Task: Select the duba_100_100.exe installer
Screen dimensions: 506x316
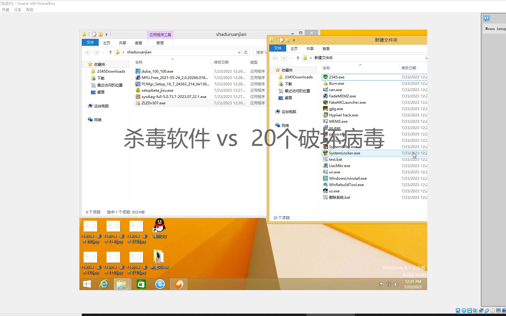Action: click(x=157, y=71)
